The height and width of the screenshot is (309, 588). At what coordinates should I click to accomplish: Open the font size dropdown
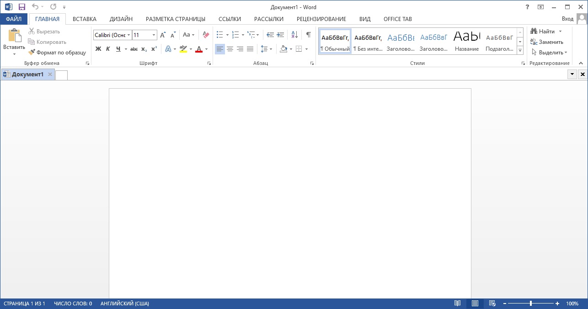(154, 35)
